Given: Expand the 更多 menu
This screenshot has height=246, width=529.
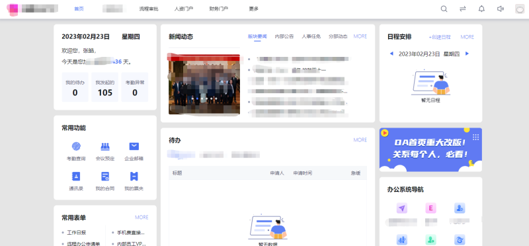Looking at the screenshot, I should coord(253,9).
